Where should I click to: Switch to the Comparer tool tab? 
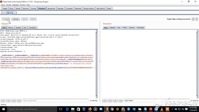pos(69,8)
